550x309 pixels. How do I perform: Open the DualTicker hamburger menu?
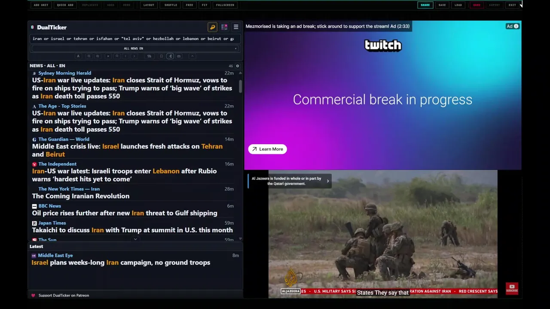pyautogui.click(x=236, y=27)
